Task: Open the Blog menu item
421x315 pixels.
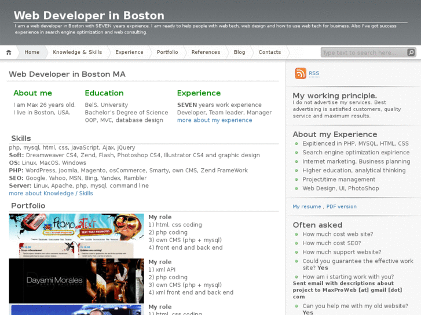Action: click(x=239, y=52)
